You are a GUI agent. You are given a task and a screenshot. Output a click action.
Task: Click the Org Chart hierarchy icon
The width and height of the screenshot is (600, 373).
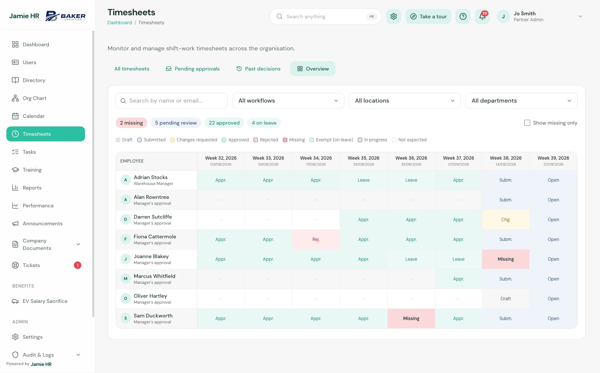click(x=15, y=98)
